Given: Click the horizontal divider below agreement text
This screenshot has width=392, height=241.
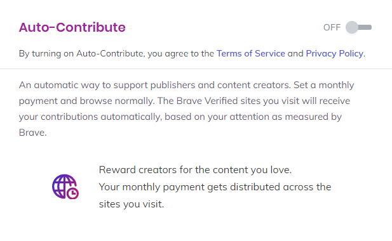Looking at the screenshot, I should point(196,68).
